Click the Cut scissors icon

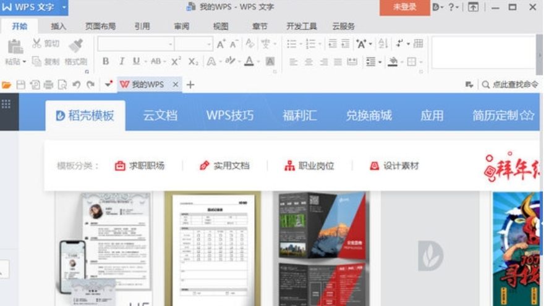[36, 43]
